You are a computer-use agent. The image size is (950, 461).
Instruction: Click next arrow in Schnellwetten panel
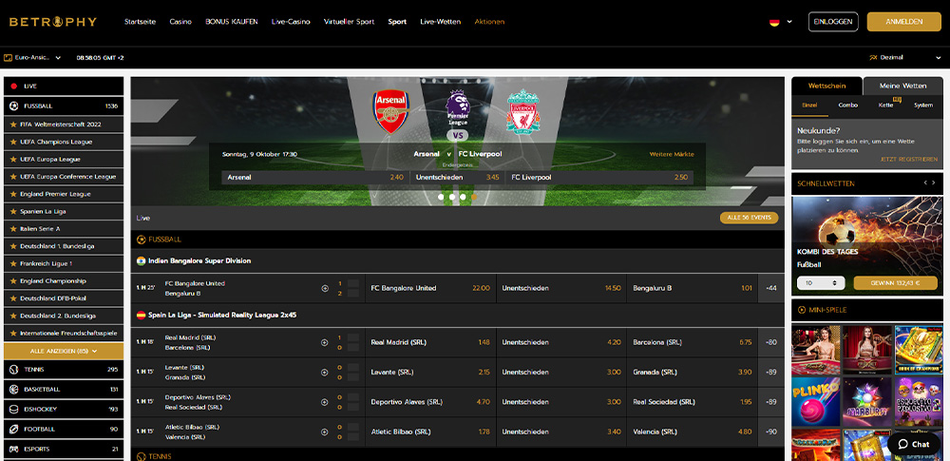coord(936,182)
